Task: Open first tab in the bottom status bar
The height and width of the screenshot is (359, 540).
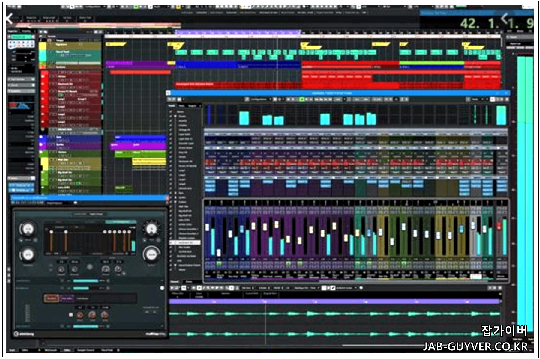Action: coord(12,350)
